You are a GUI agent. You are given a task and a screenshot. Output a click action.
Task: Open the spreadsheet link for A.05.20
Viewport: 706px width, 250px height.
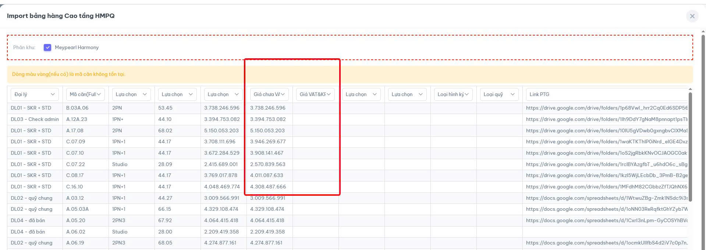point(607,220)
